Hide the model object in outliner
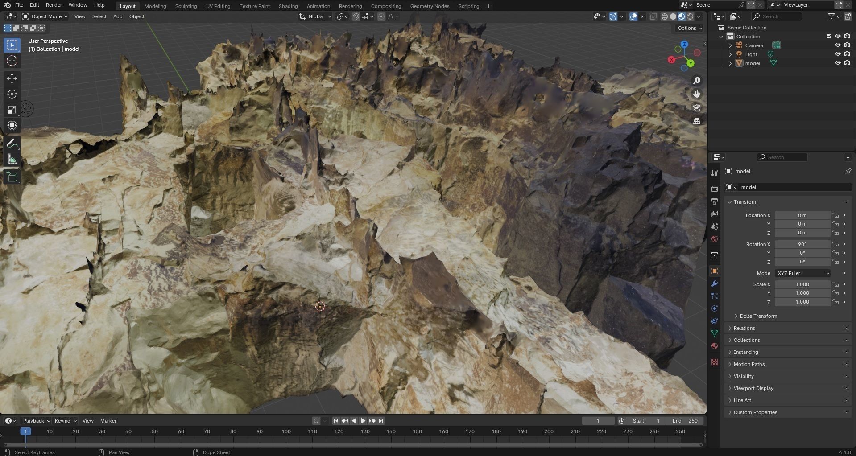The height and width of the screenshot is (456, 856). pos(838,63)
